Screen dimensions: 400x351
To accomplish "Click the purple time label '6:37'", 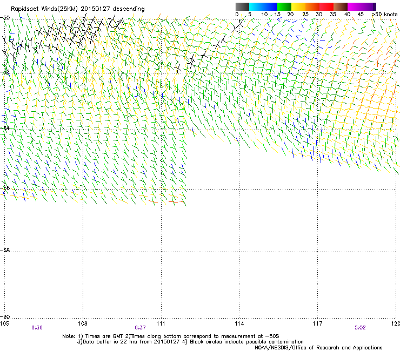I will coord(140,328).
